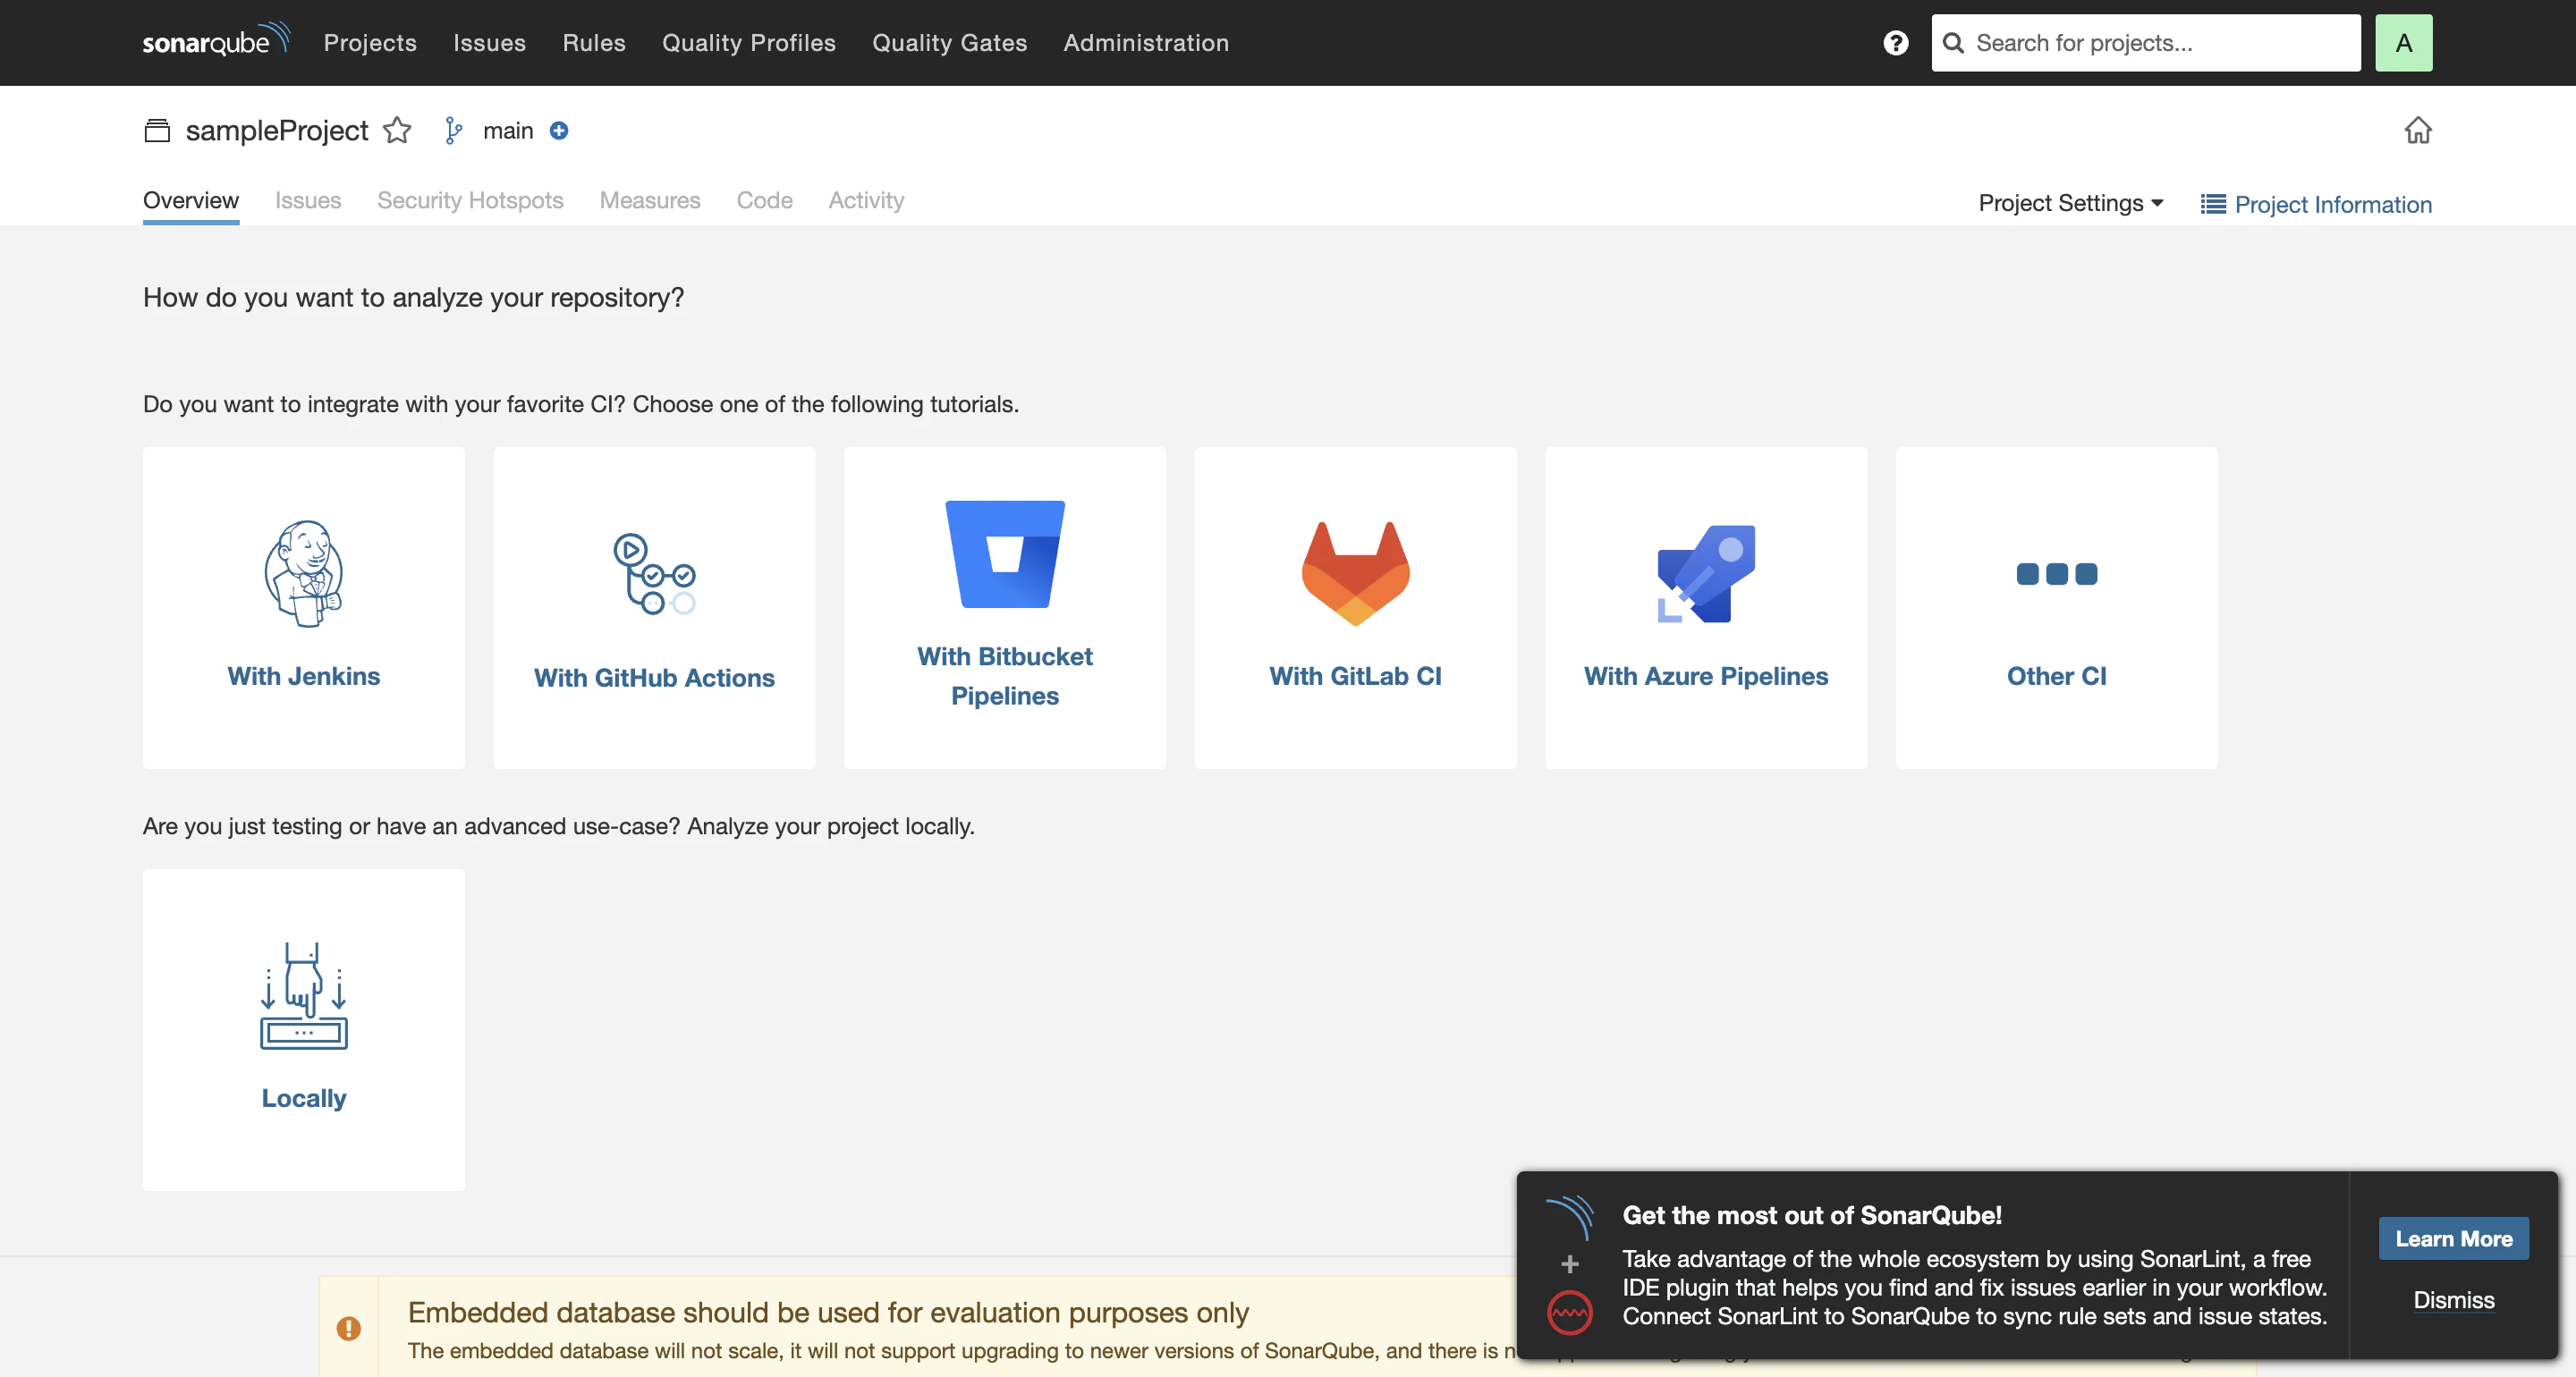Click the Locally hand-on-keyboard icon
Screen dimensions: 2576x1377
304,996
